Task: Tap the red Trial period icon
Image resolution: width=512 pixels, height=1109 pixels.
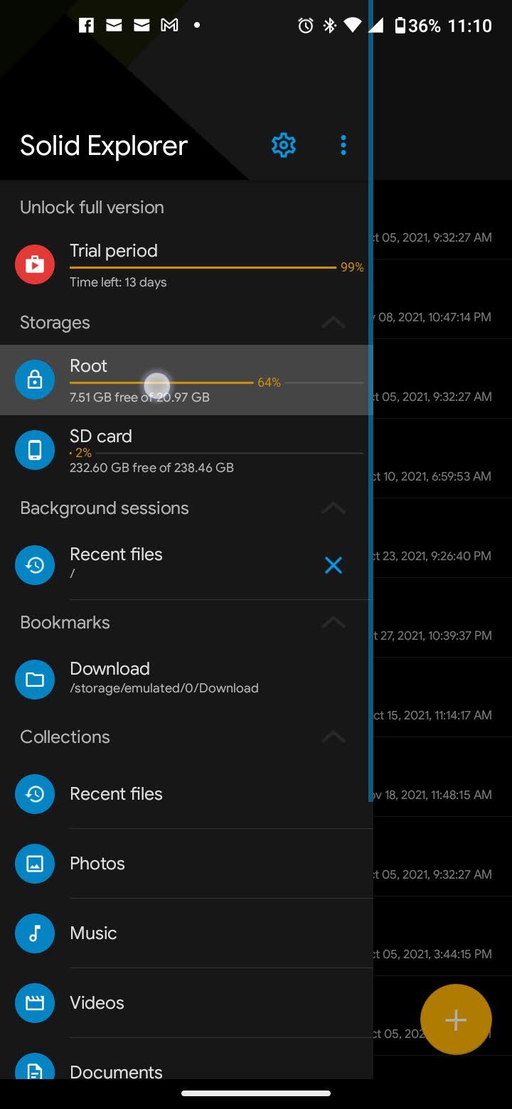Action: pyautogui.click(x=35, y=264)
